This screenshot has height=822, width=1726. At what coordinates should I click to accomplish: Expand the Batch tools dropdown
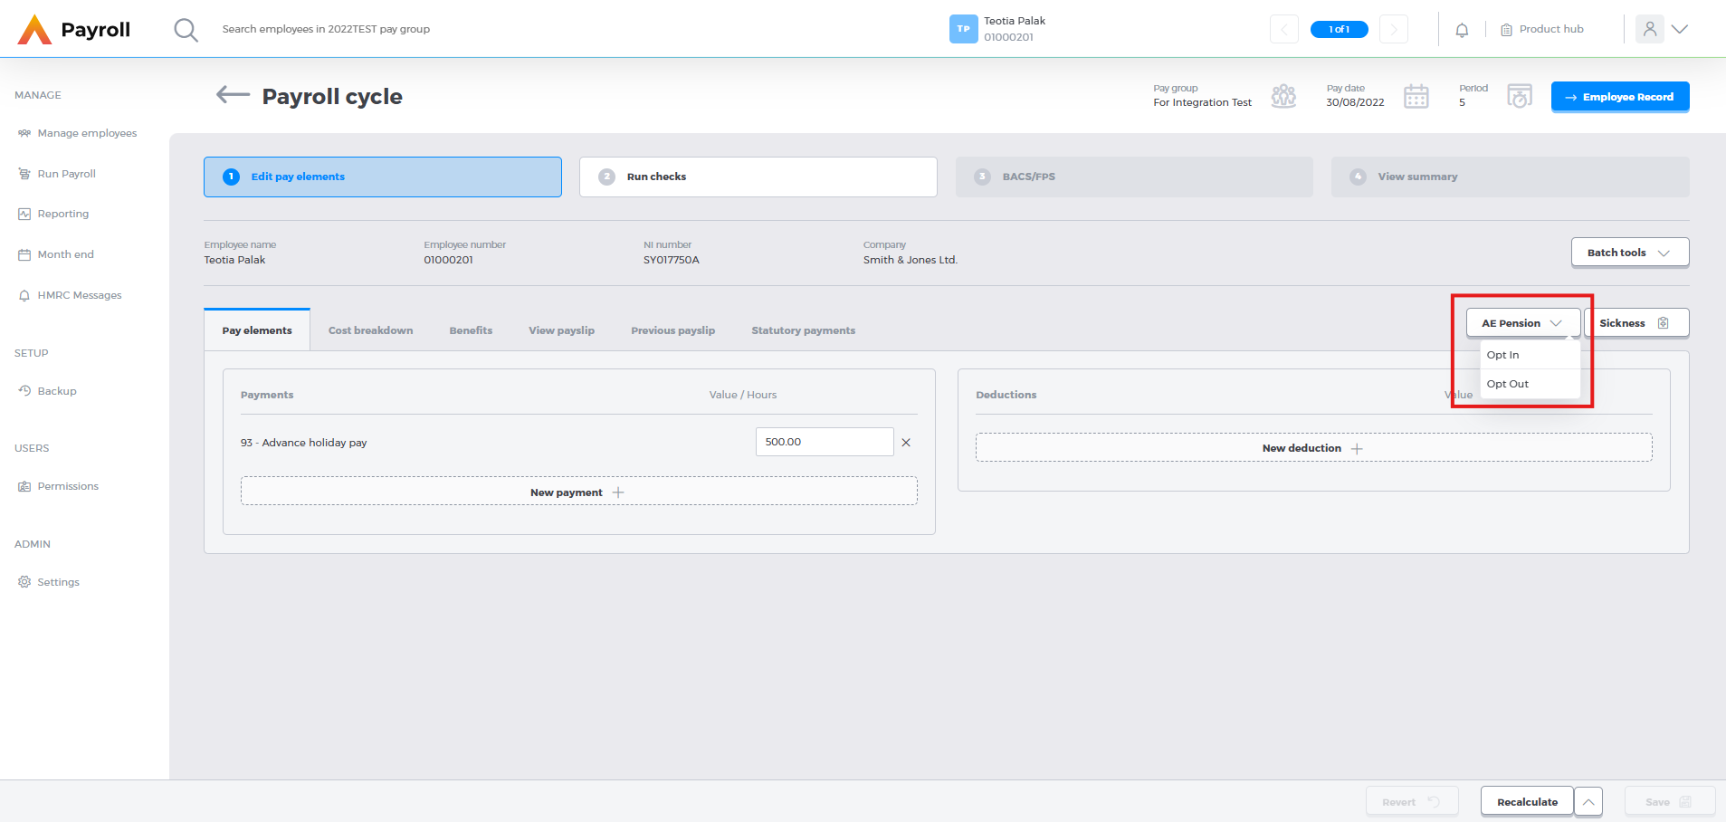tap(1629, 253)
